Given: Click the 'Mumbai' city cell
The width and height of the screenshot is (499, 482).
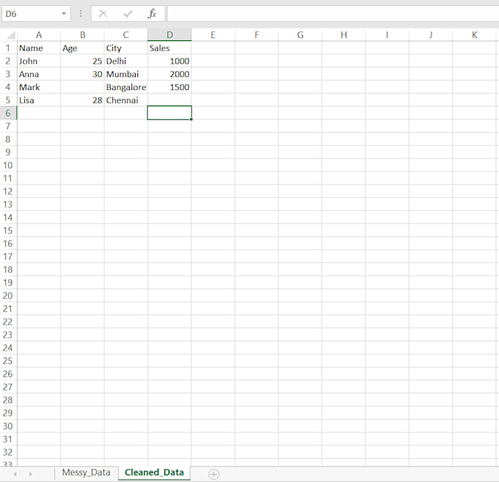Looking at the screenshot, I should coord(126,74).
